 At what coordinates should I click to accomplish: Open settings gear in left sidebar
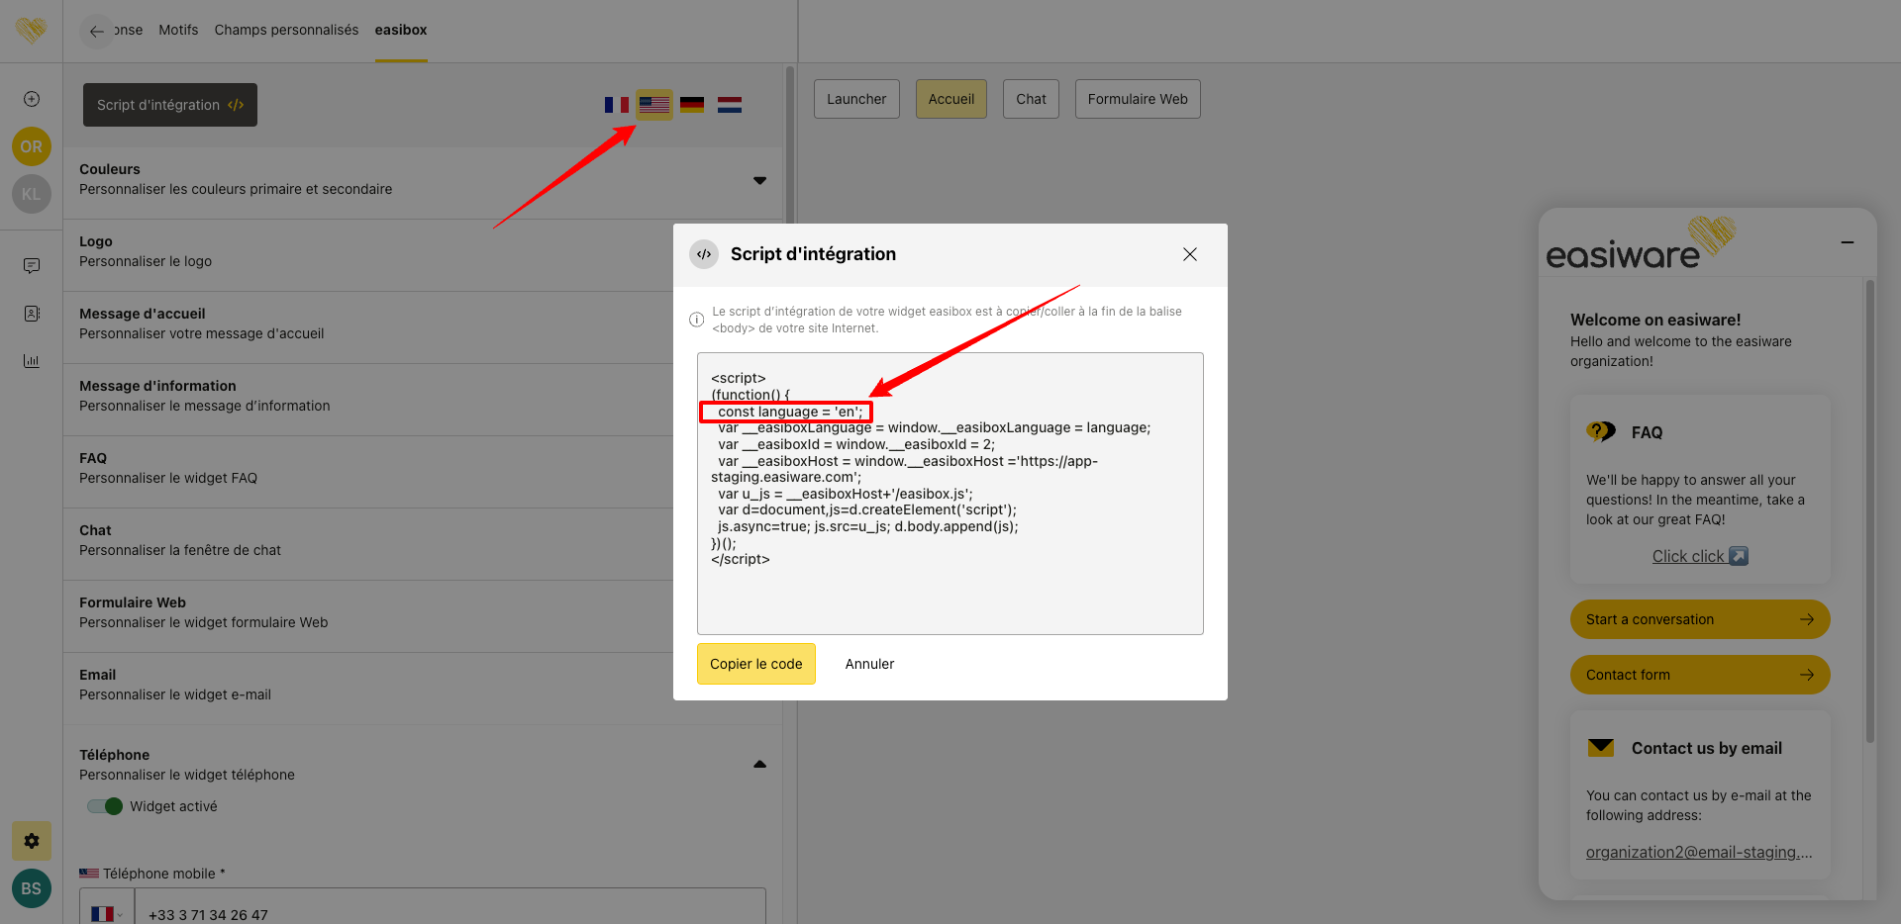32,841
